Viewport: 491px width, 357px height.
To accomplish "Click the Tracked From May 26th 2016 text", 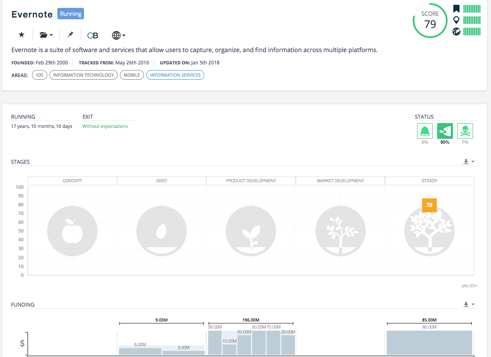I will [114, 63].
